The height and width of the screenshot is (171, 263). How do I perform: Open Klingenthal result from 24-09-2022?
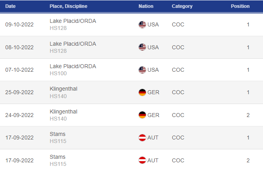click(x=132, y=115)
